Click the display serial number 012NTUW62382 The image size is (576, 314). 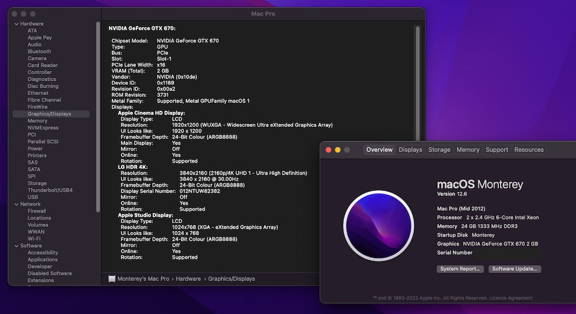coord(200,191)
